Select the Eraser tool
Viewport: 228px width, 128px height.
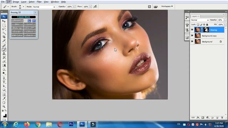(x=4, y=62)
